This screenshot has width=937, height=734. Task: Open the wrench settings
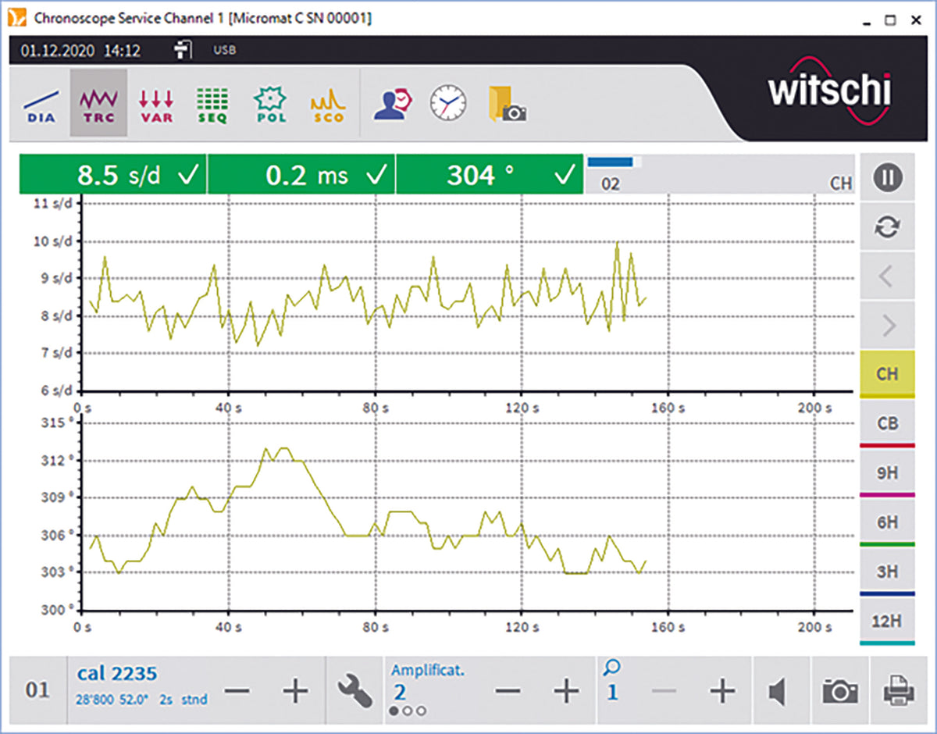tap(355, 691)
